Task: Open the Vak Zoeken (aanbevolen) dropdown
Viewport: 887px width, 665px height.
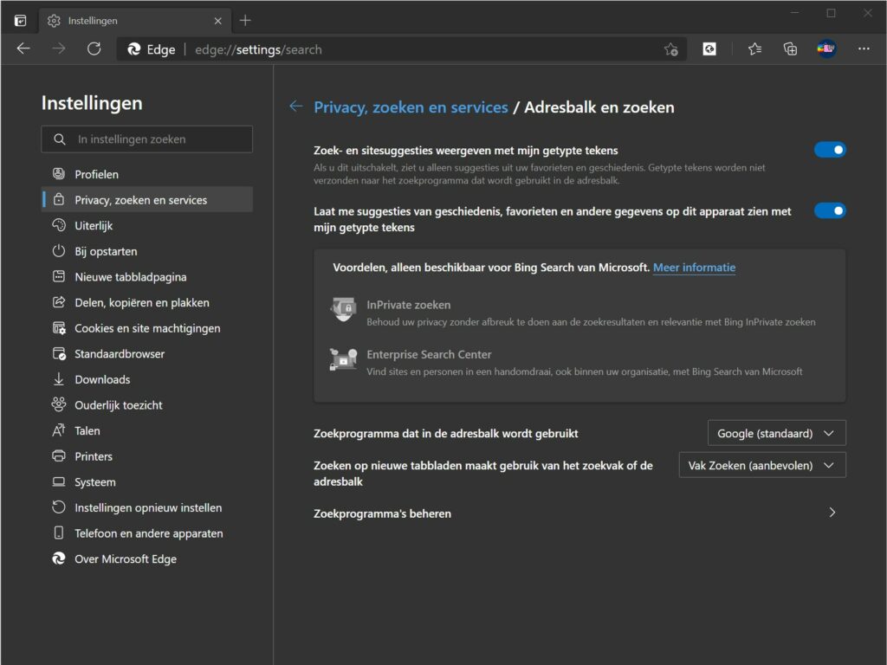Action: pos(762,465)
